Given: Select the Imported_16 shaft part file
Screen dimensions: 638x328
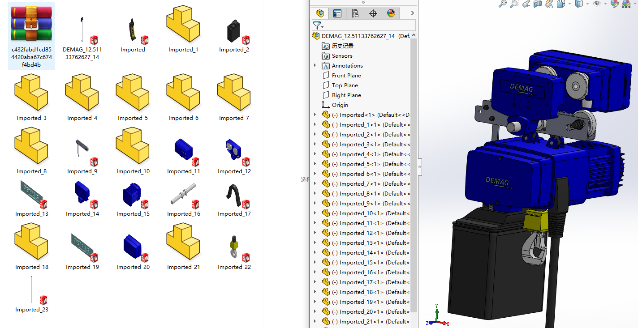Looking at the screenshot, I should (x=183, y=194).
